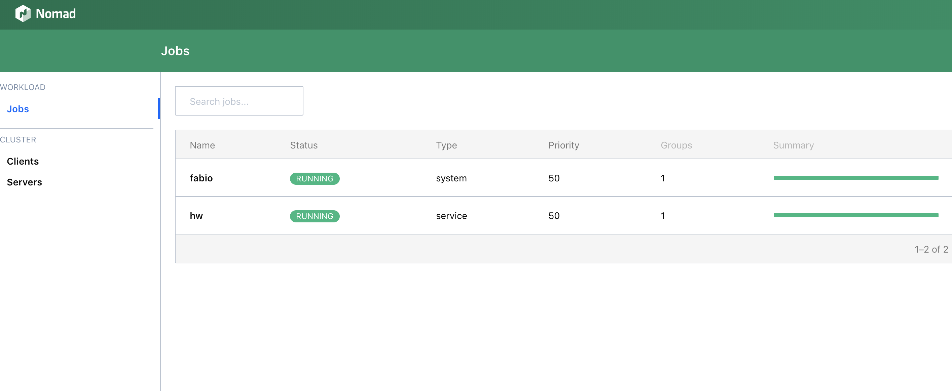
Task: Click the Jobs page title in header
Action: tap(175, 51)
